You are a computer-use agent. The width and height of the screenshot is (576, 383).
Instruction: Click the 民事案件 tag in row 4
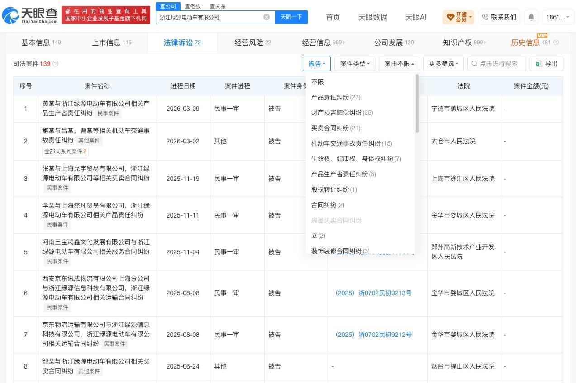(x=57, y=225)
